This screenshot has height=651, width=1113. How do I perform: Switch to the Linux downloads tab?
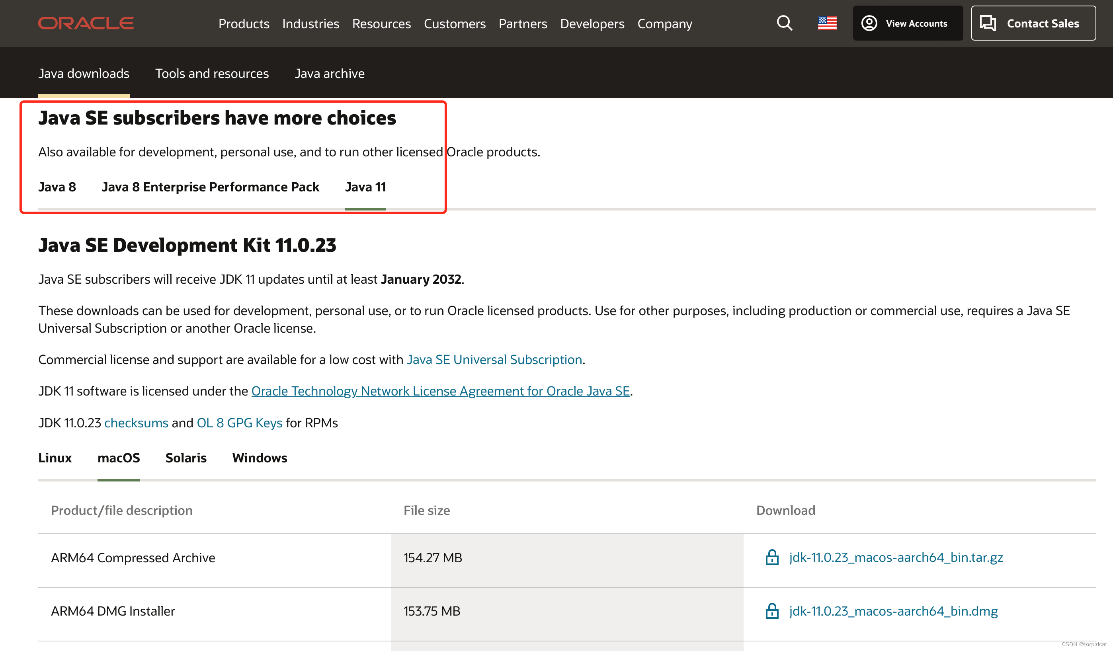pos(55,458)
